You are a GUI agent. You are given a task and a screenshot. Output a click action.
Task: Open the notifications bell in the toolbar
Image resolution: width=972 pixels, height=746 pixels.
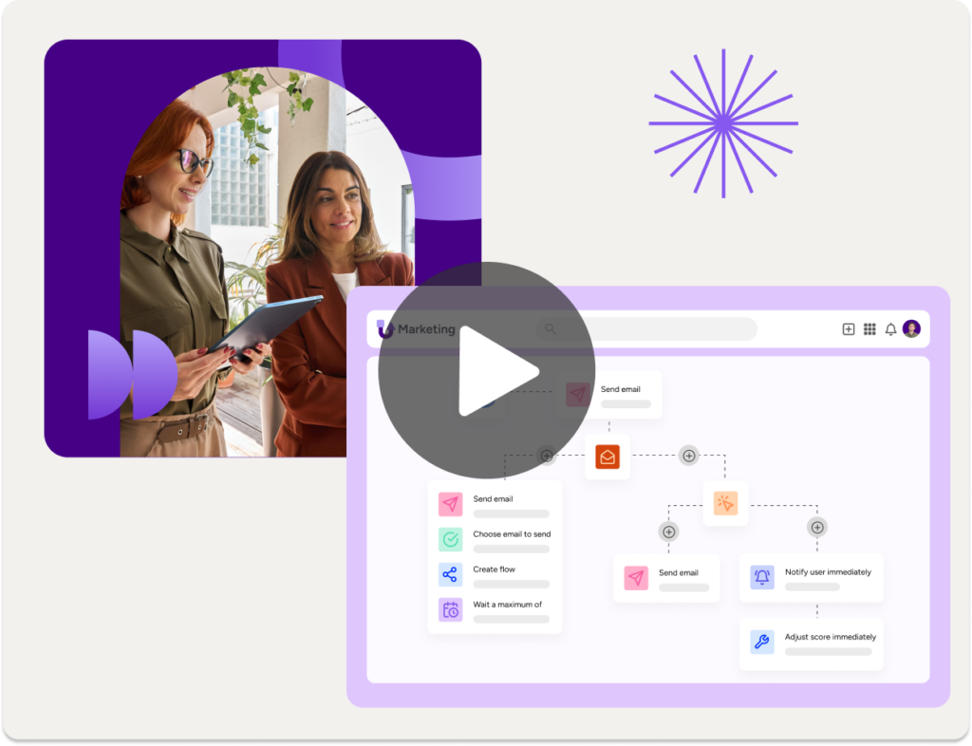(890, 329)
